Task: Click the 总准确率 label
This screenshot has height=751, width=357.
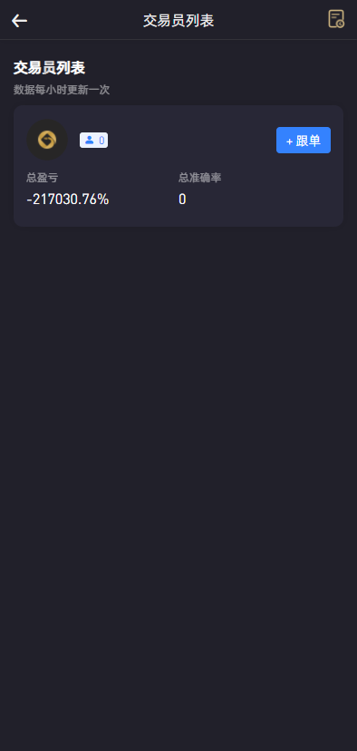Action: (200, 178)
